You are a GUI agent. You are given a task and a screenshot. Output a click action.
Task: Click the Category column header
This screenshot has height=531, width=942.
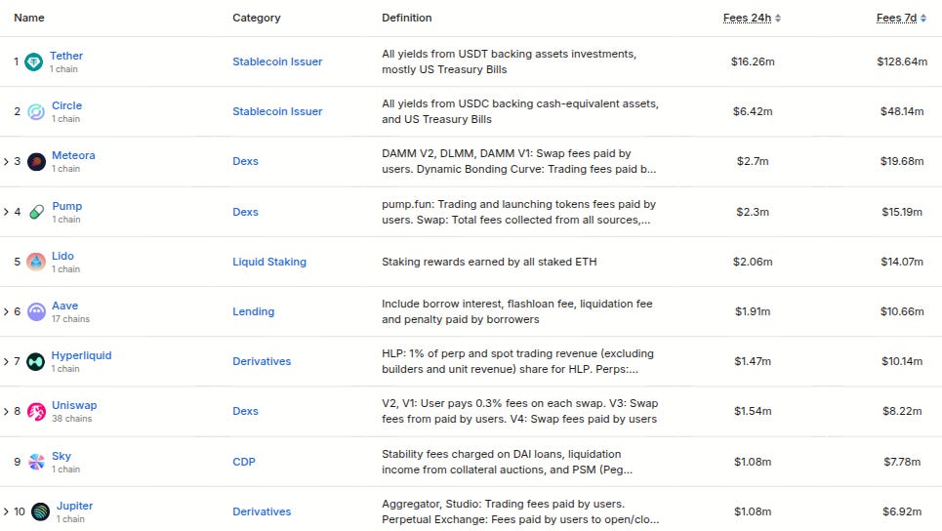coord(257,18)
